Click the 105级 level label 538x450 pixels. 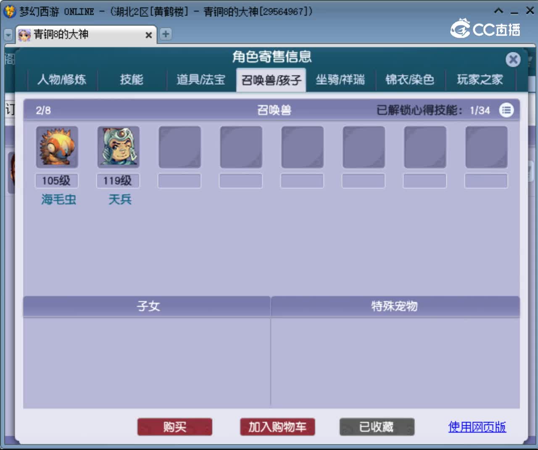tap(57, 181)
